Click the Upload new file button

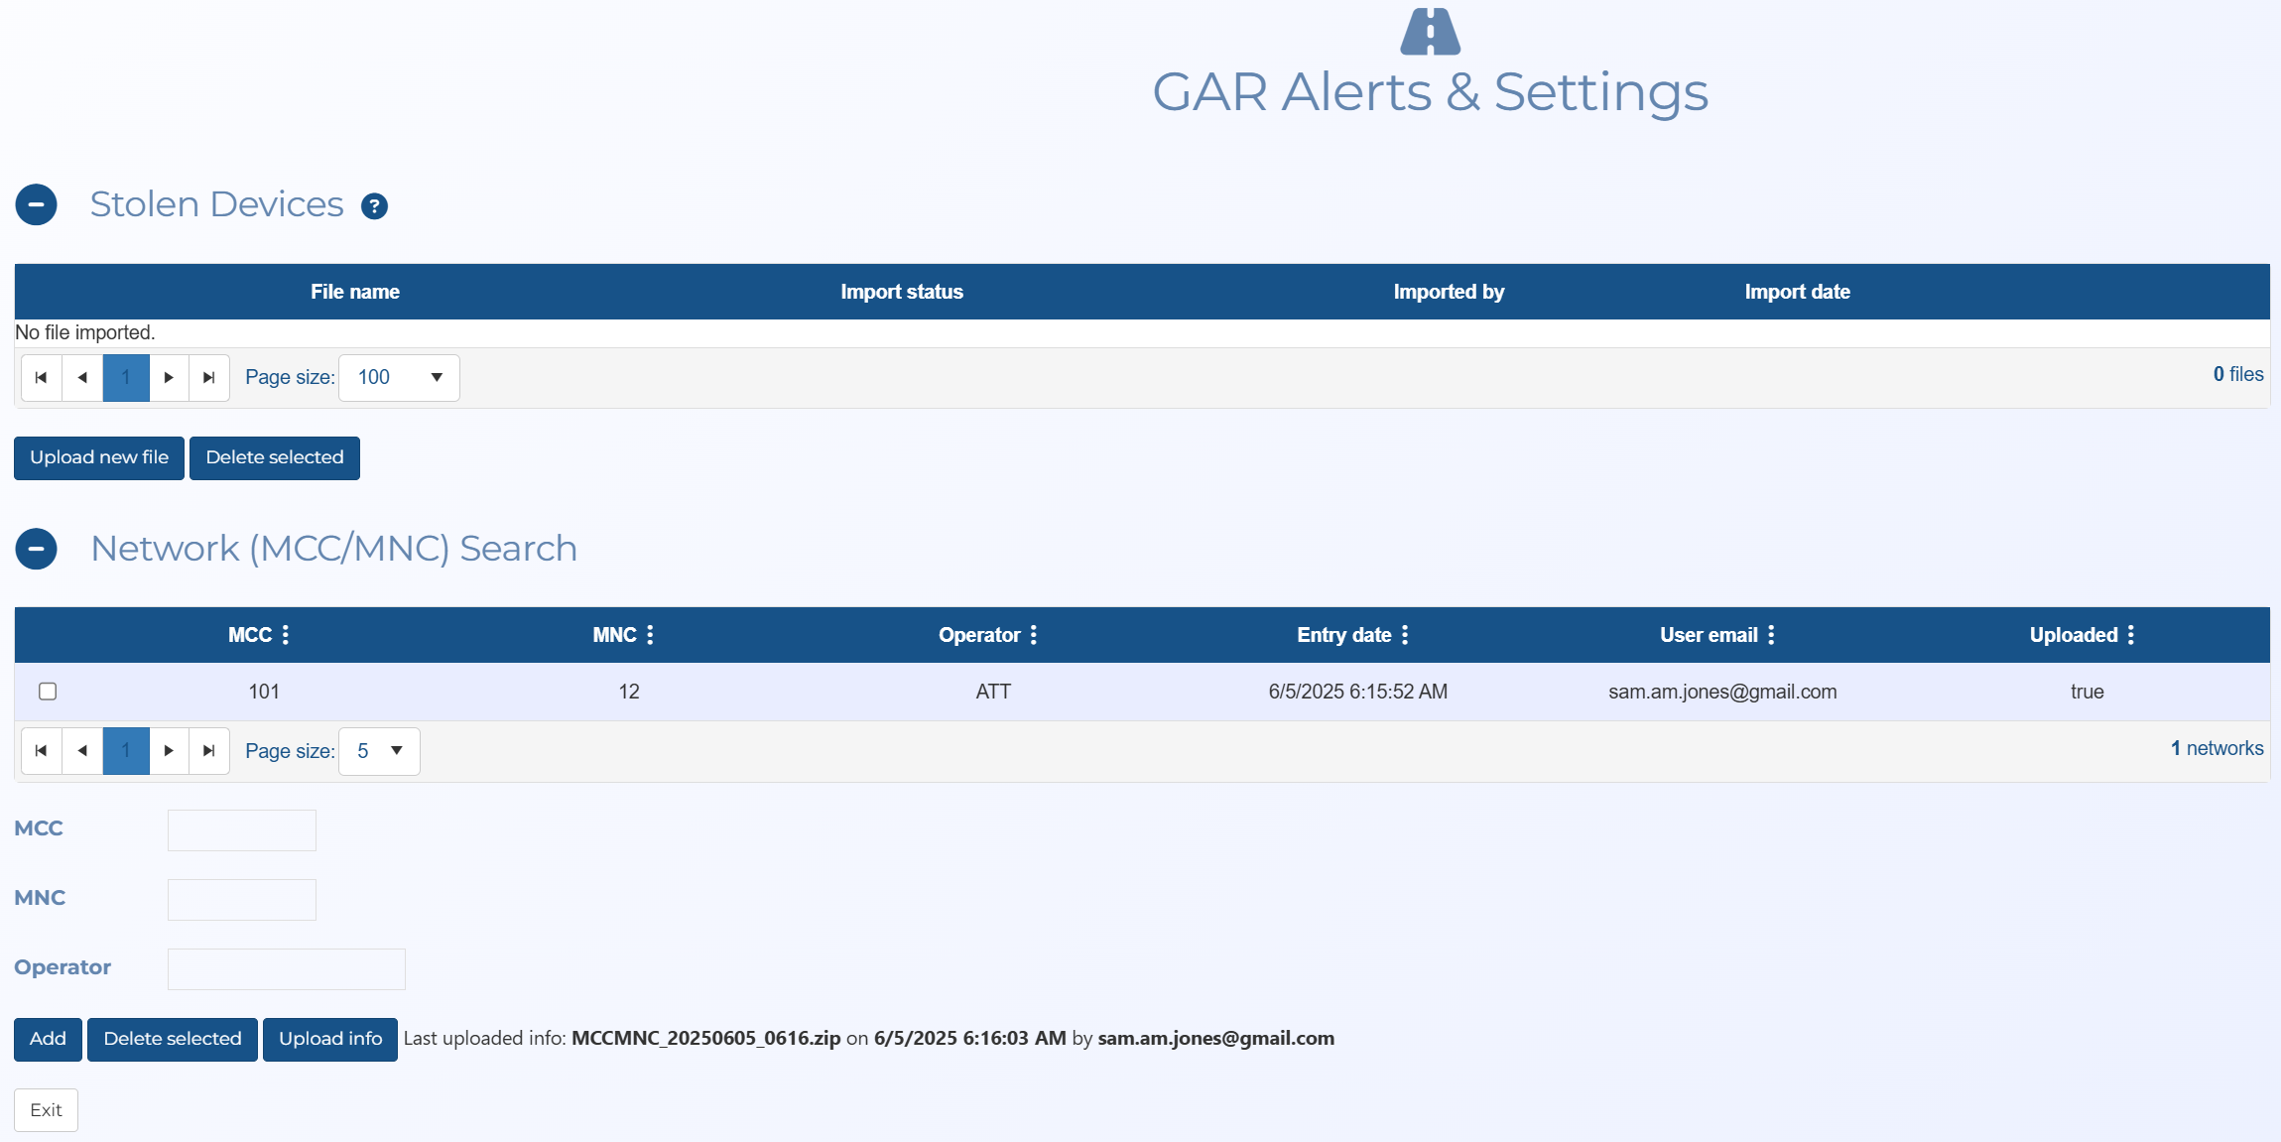(99, 457)
